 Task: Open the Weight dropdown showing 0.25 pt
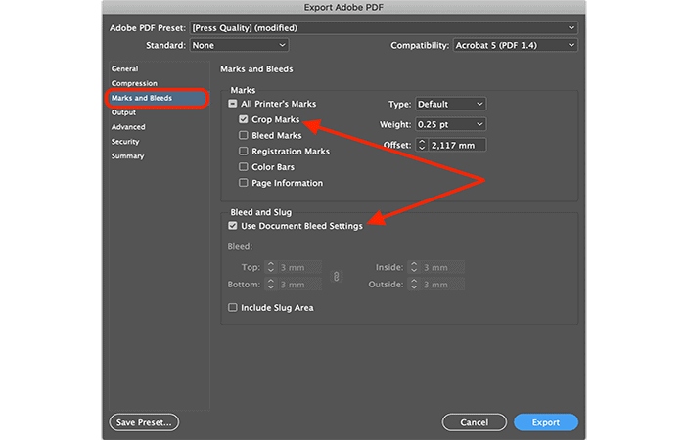click(450, 124)
